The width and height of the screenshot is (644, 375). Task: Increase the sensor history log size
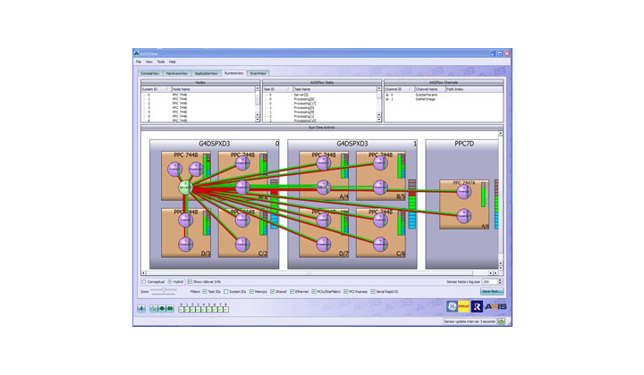pyautogui.click(x=500, y=280)
